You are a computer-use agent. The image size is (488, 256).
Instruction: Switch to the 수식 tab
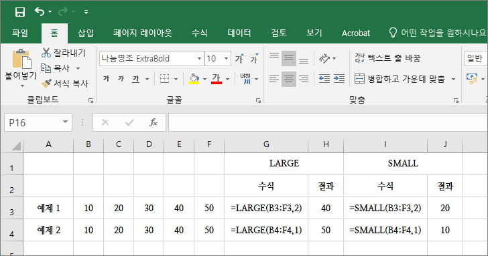coord(200,33)
